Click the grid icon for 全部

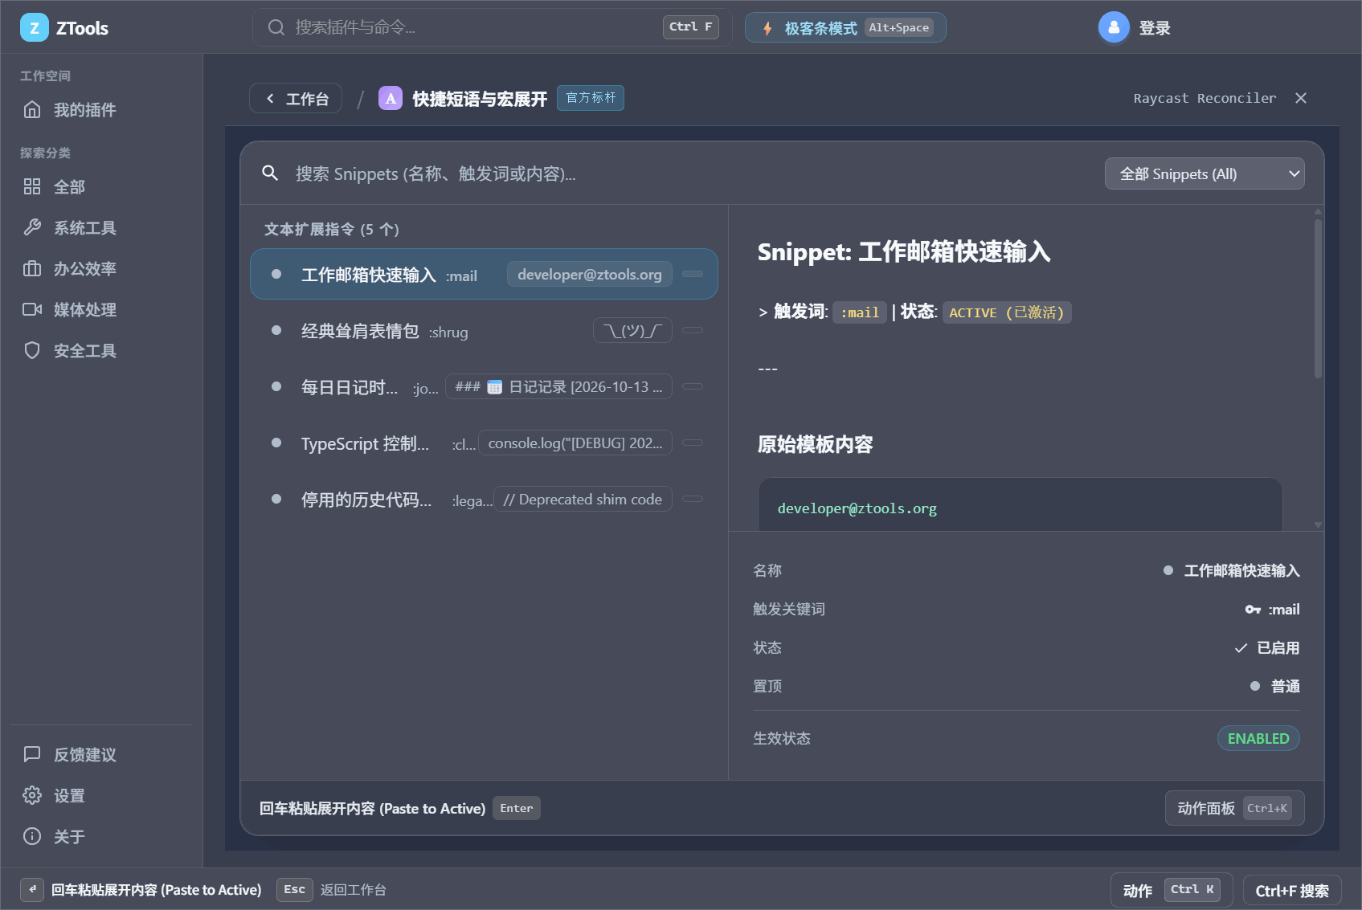coord(32,187)
